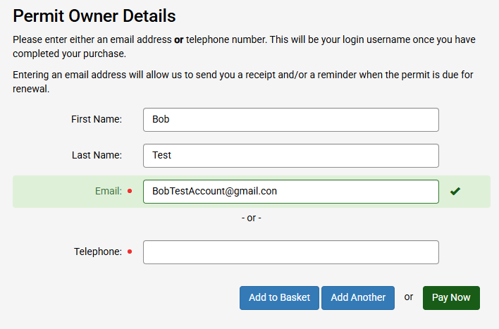The width and height of the screenshot is (499, 329).
Task: Click the Permit Owner Details heading
Action: [x=94, y=15]
